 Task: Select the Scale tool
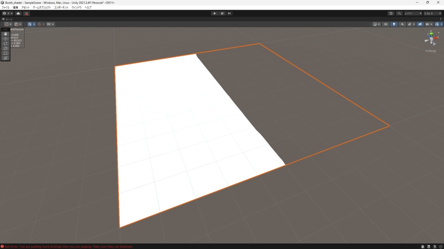5,48
